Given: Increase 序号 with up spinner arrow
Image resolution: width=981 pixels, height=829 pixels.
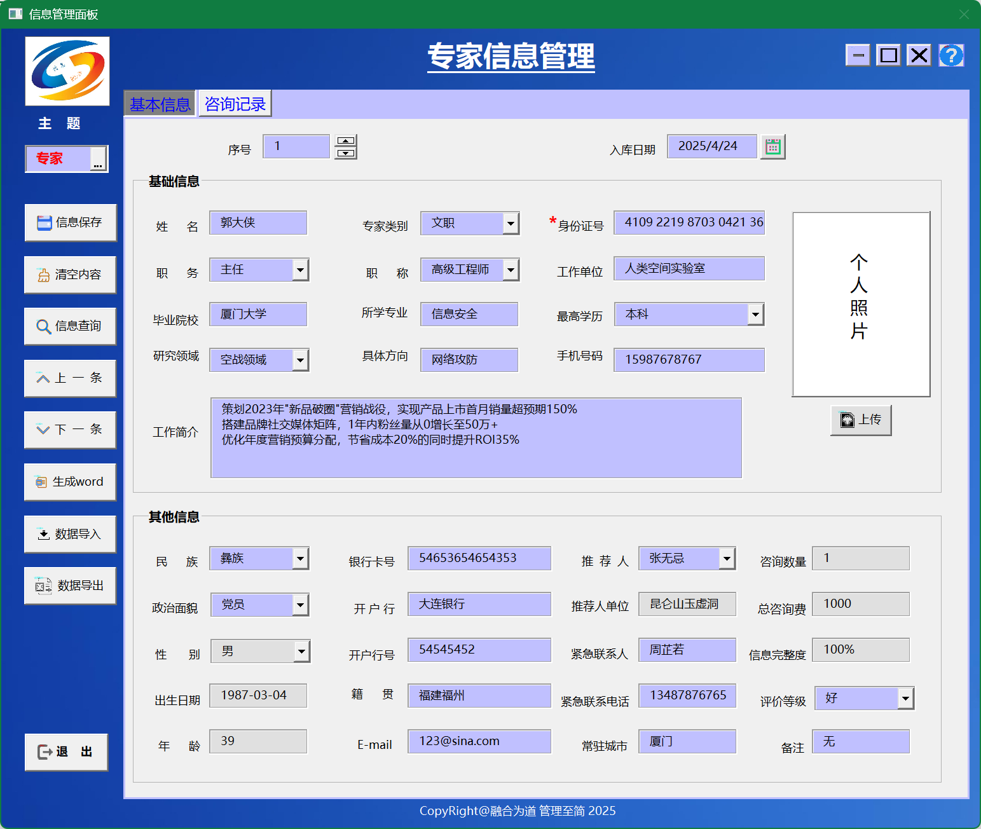Looking at the screenshot, I should 346,140.
